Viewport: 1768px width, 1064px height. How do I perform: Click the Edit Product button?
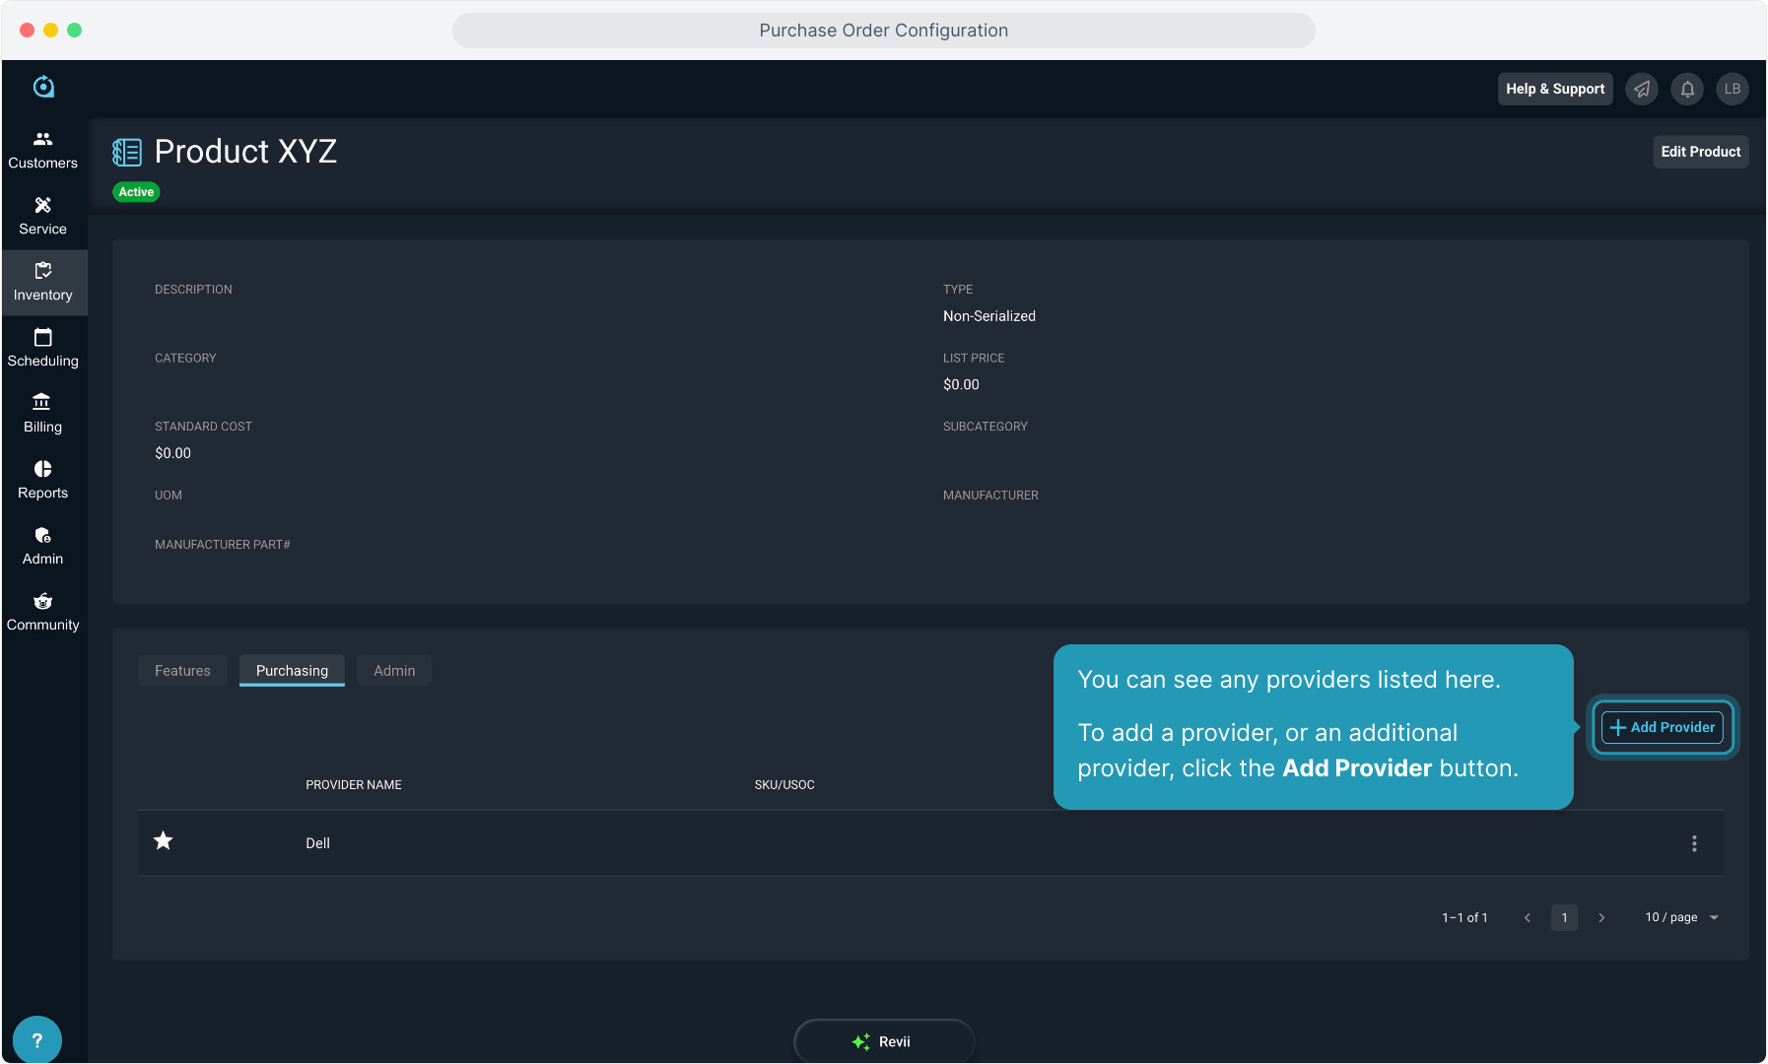coord(1700,152)
